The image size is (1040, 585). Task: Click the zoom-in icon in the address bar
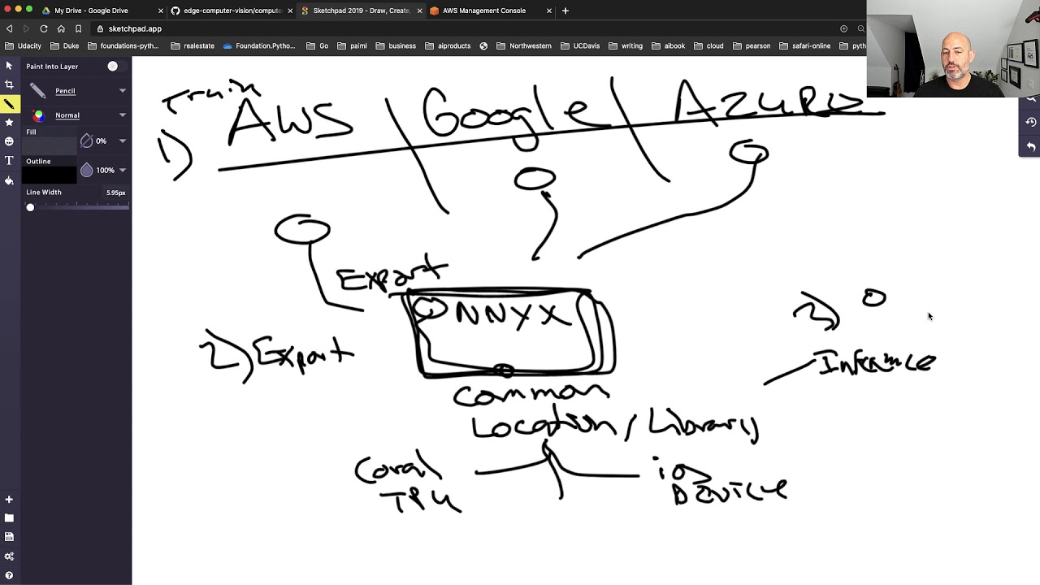[843, 28]
